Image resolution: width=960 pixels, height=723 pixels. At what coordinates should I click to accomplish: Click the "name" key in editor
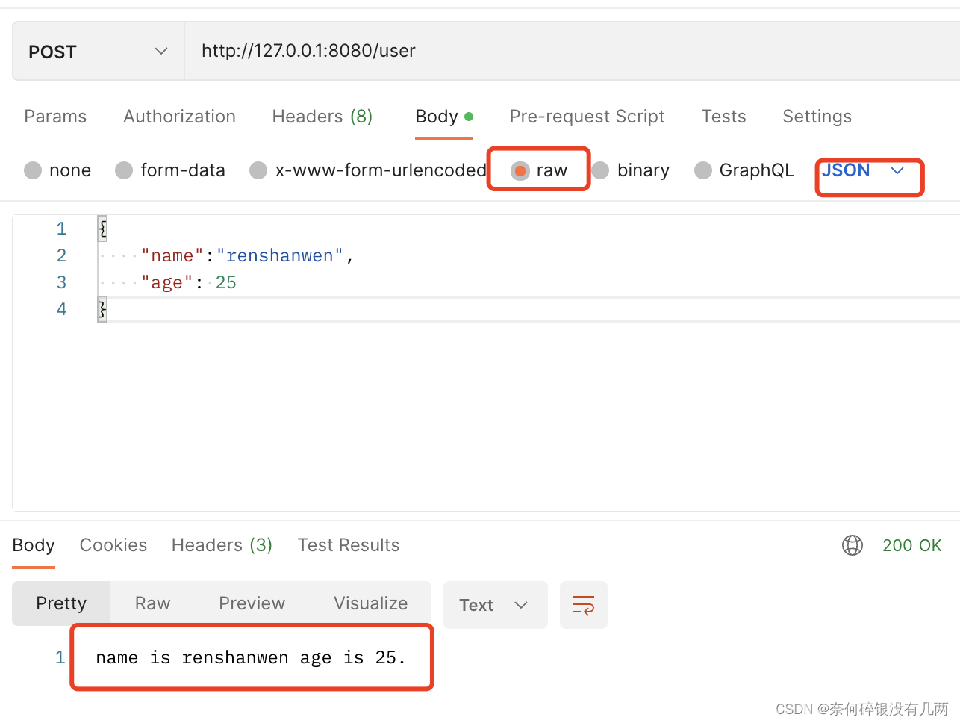pos(172,255)
